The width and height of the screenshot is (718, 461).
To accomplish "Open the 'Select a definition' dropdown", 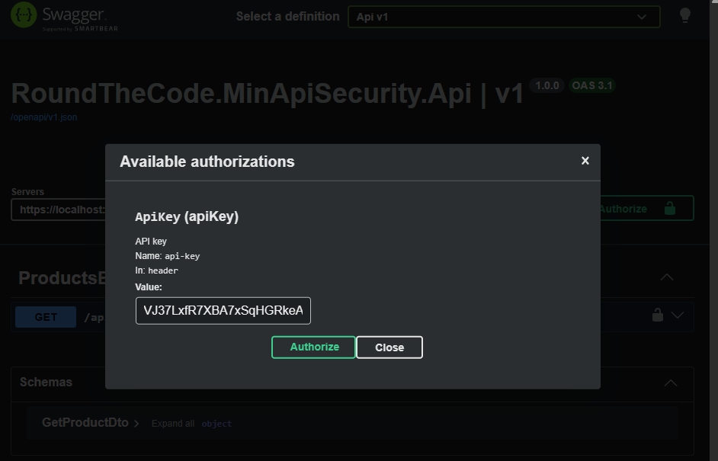I will coord(503,16).
